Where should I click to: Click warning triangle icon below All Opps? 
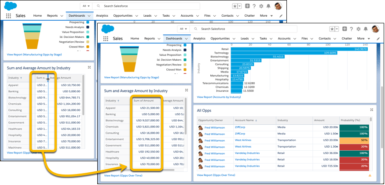[x=370, y=175]
